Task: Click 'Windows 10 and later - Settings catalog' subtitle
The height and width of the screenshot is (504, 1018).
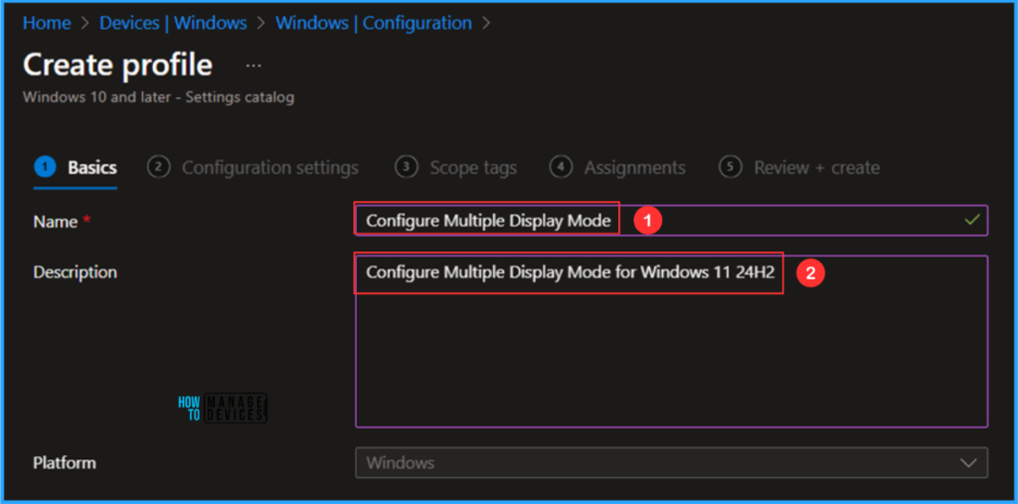Action: 158,97
